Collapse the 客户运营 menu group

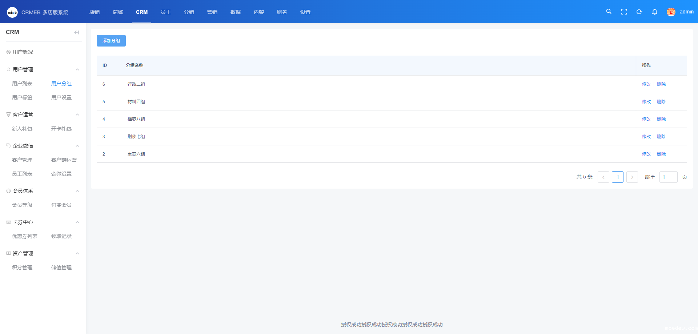point(77,114)
